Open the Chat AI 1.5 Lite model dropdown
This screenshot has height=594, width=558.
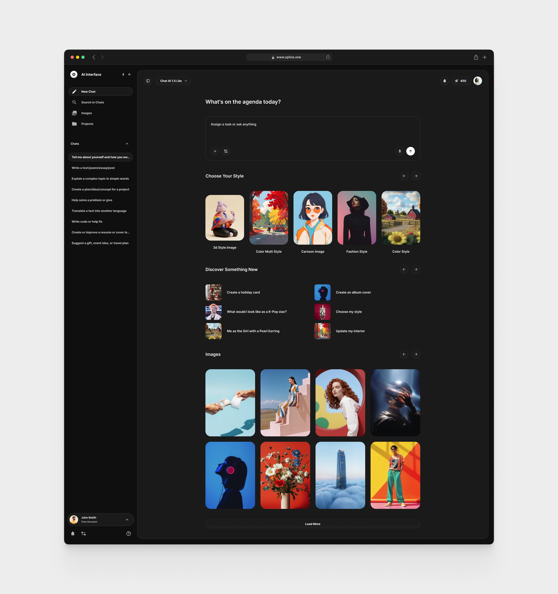(x=173, y=81)
